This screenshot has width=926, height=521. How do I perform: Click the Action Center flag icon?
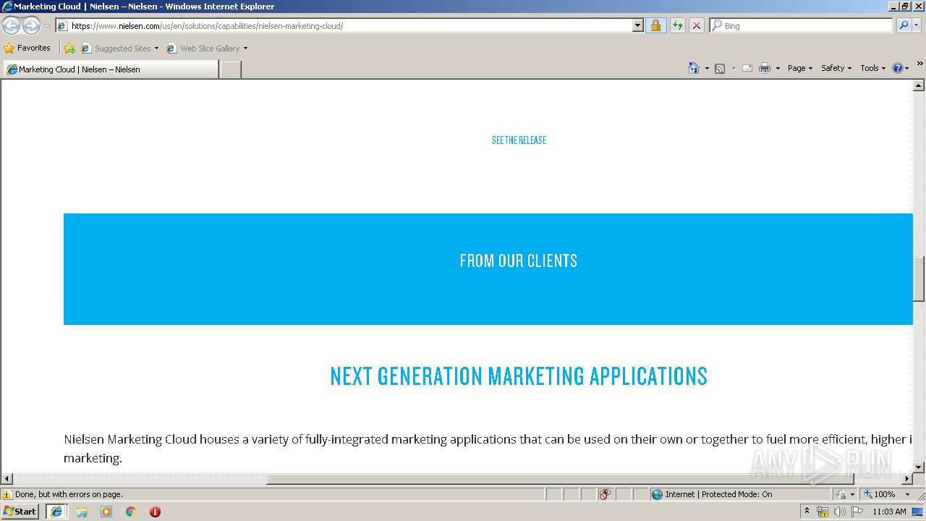(857, 512)
